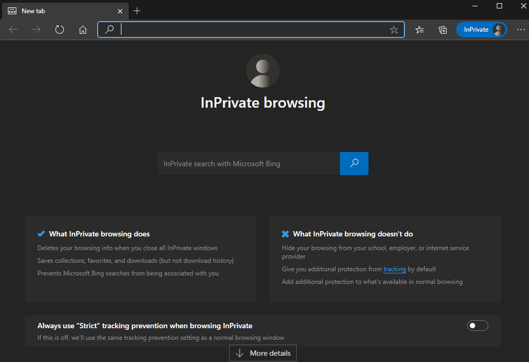
Task: Click 'If this is off' description text
Action: (x=161, y=338)
